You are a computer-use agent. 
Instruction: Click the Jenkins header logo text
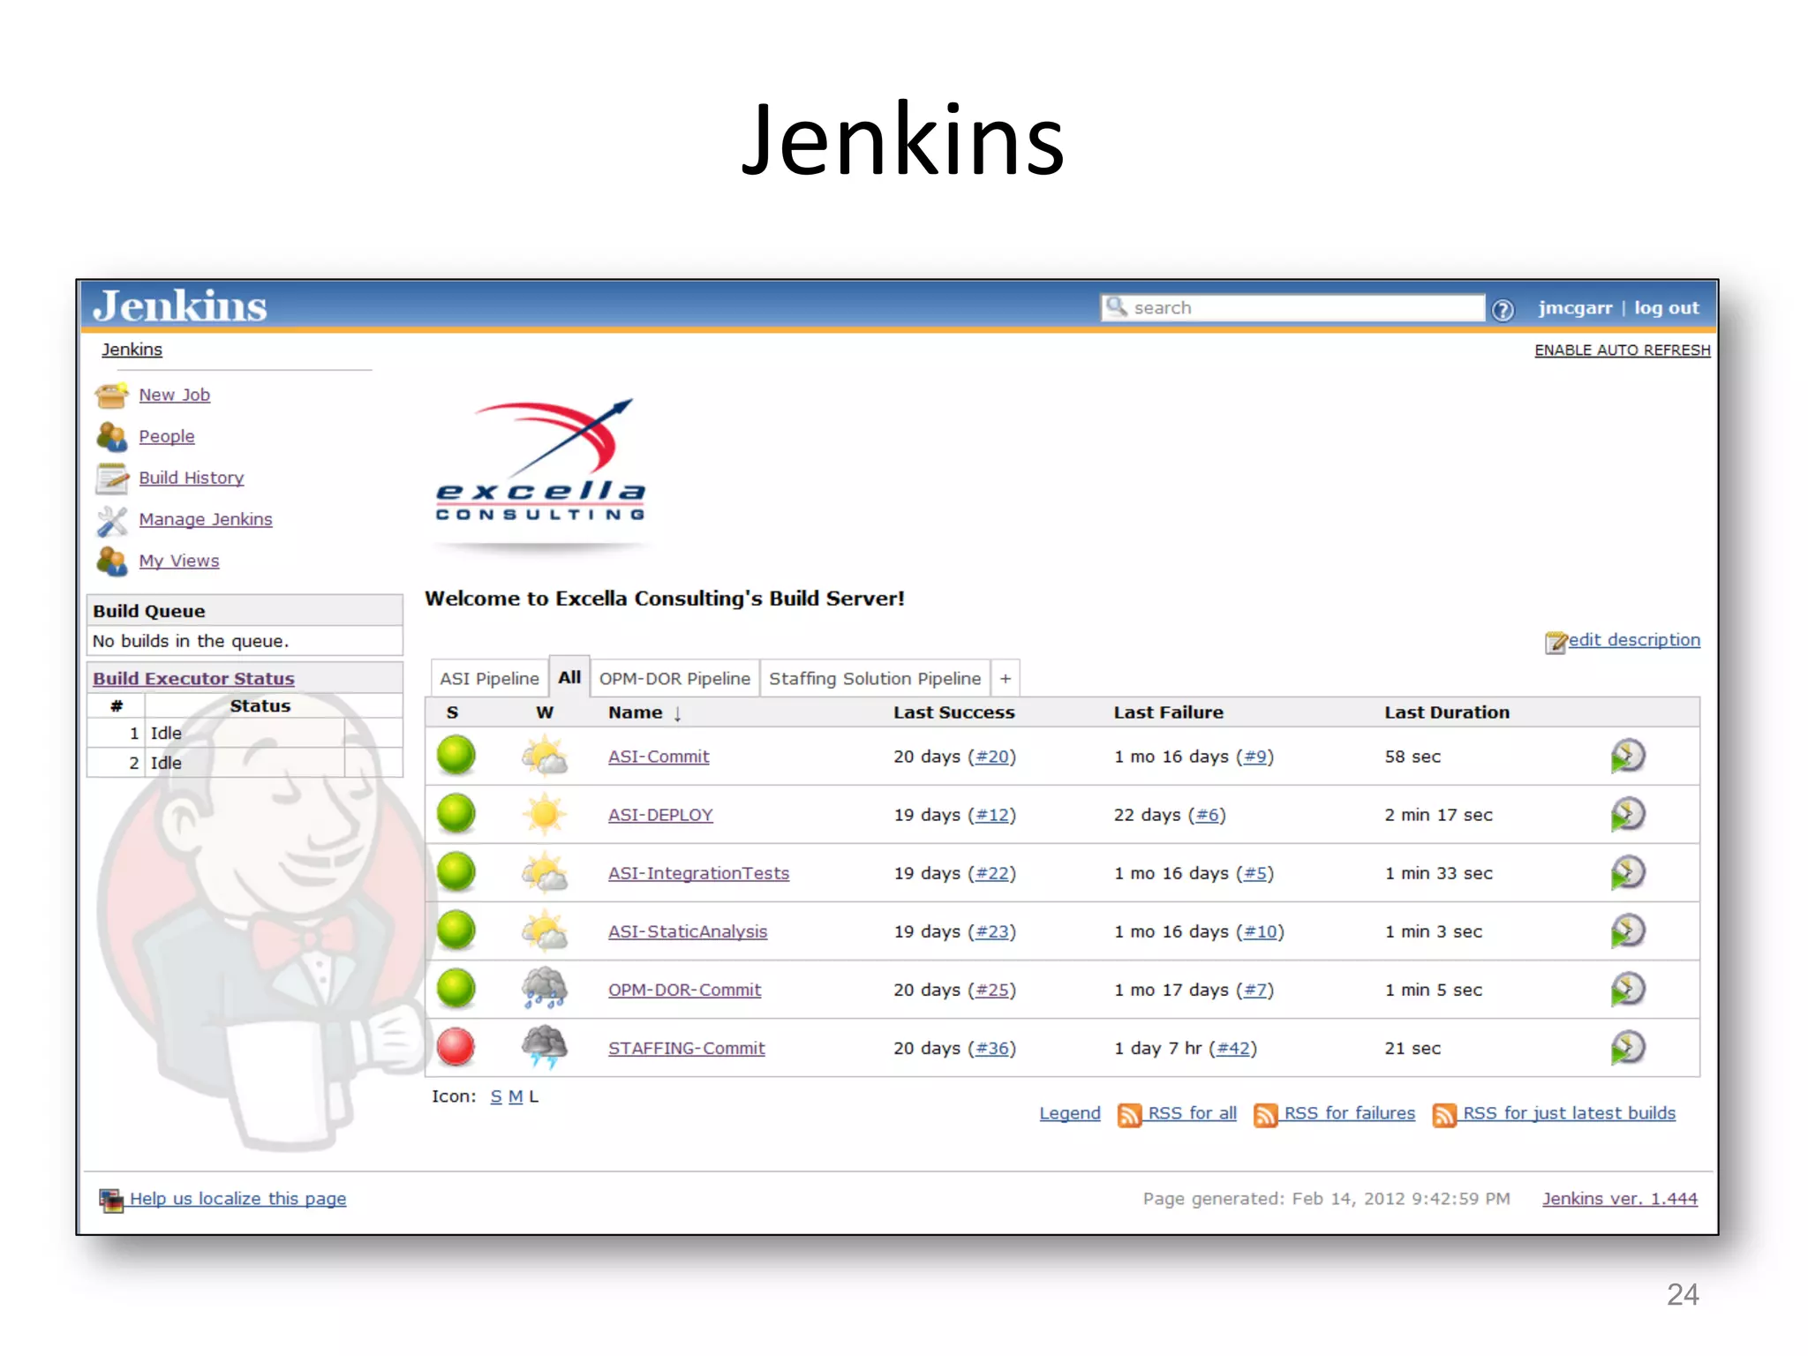tap(180, 306)
